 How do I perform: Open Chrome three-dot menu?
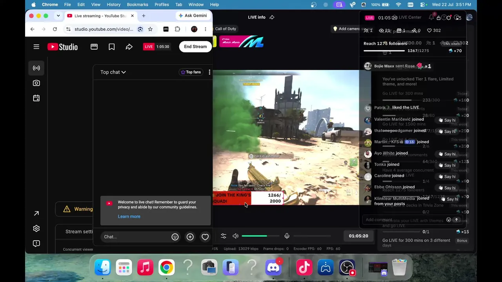[x=206, y=29]
